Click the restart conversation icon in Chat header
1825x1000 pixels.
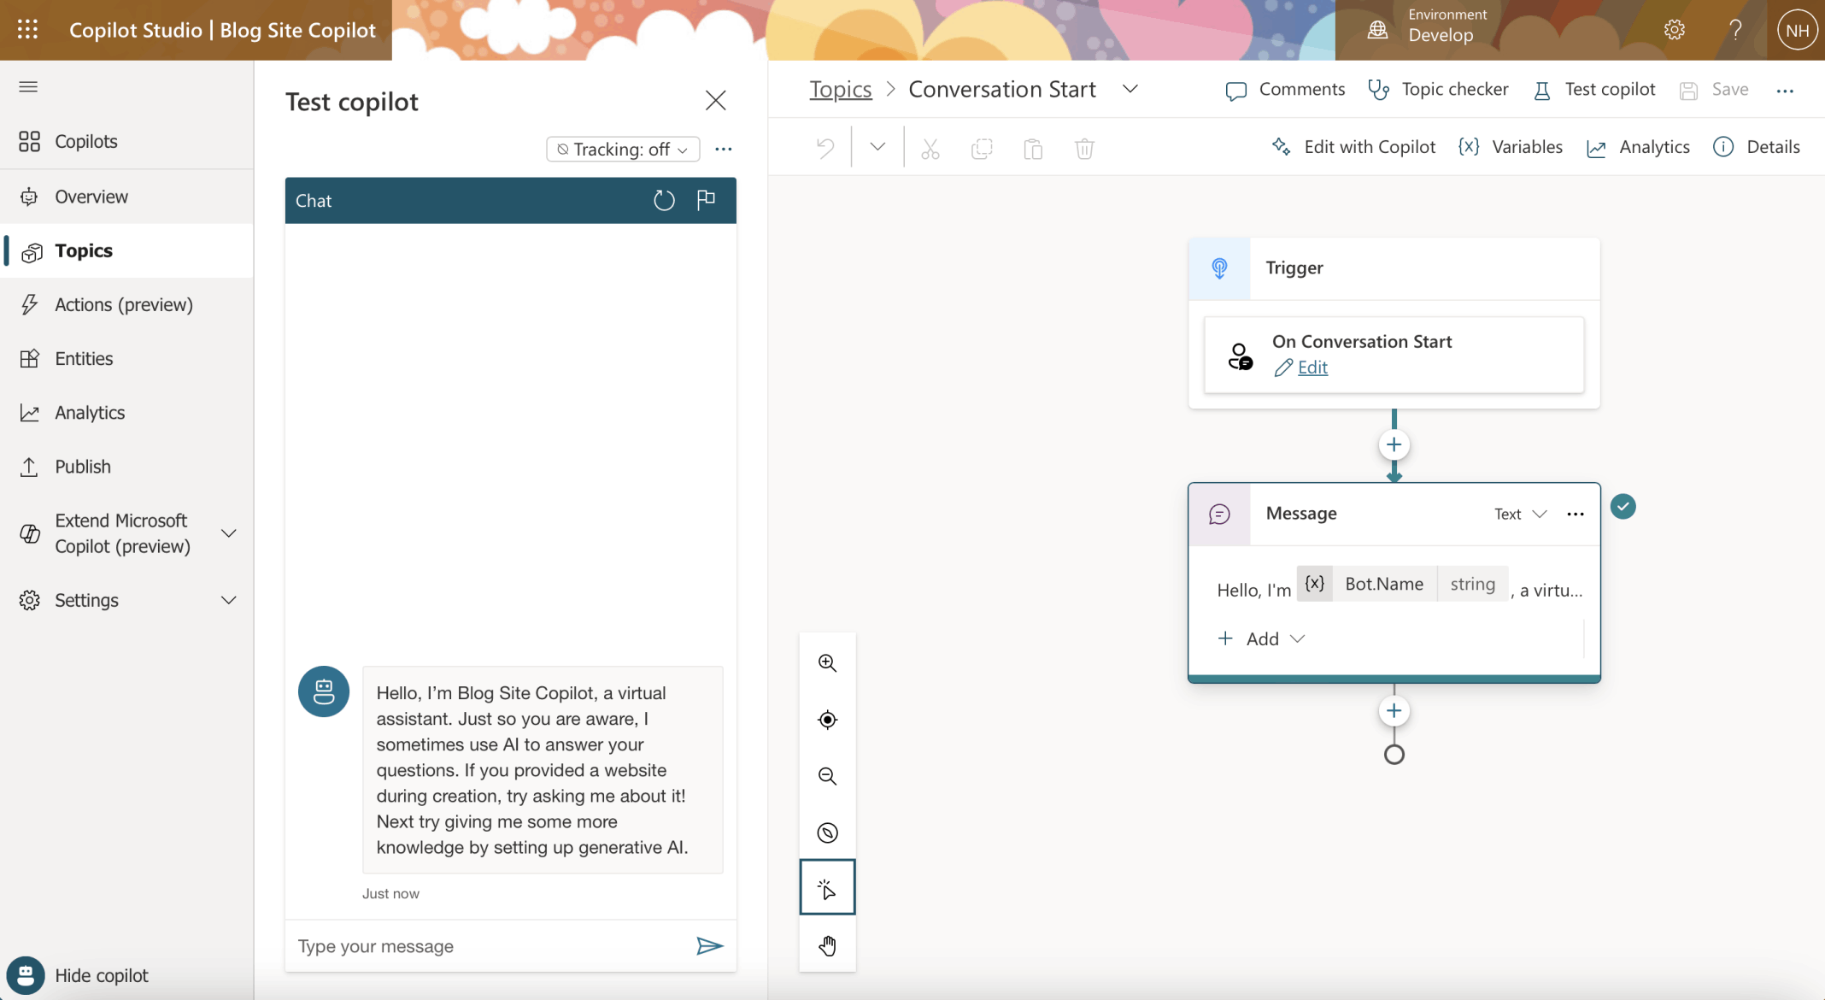coord(664,200)
